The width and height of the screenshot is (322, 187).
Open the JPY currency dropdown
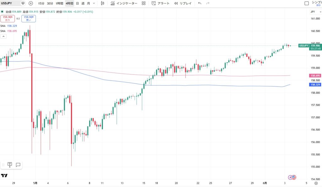[316, 12]
